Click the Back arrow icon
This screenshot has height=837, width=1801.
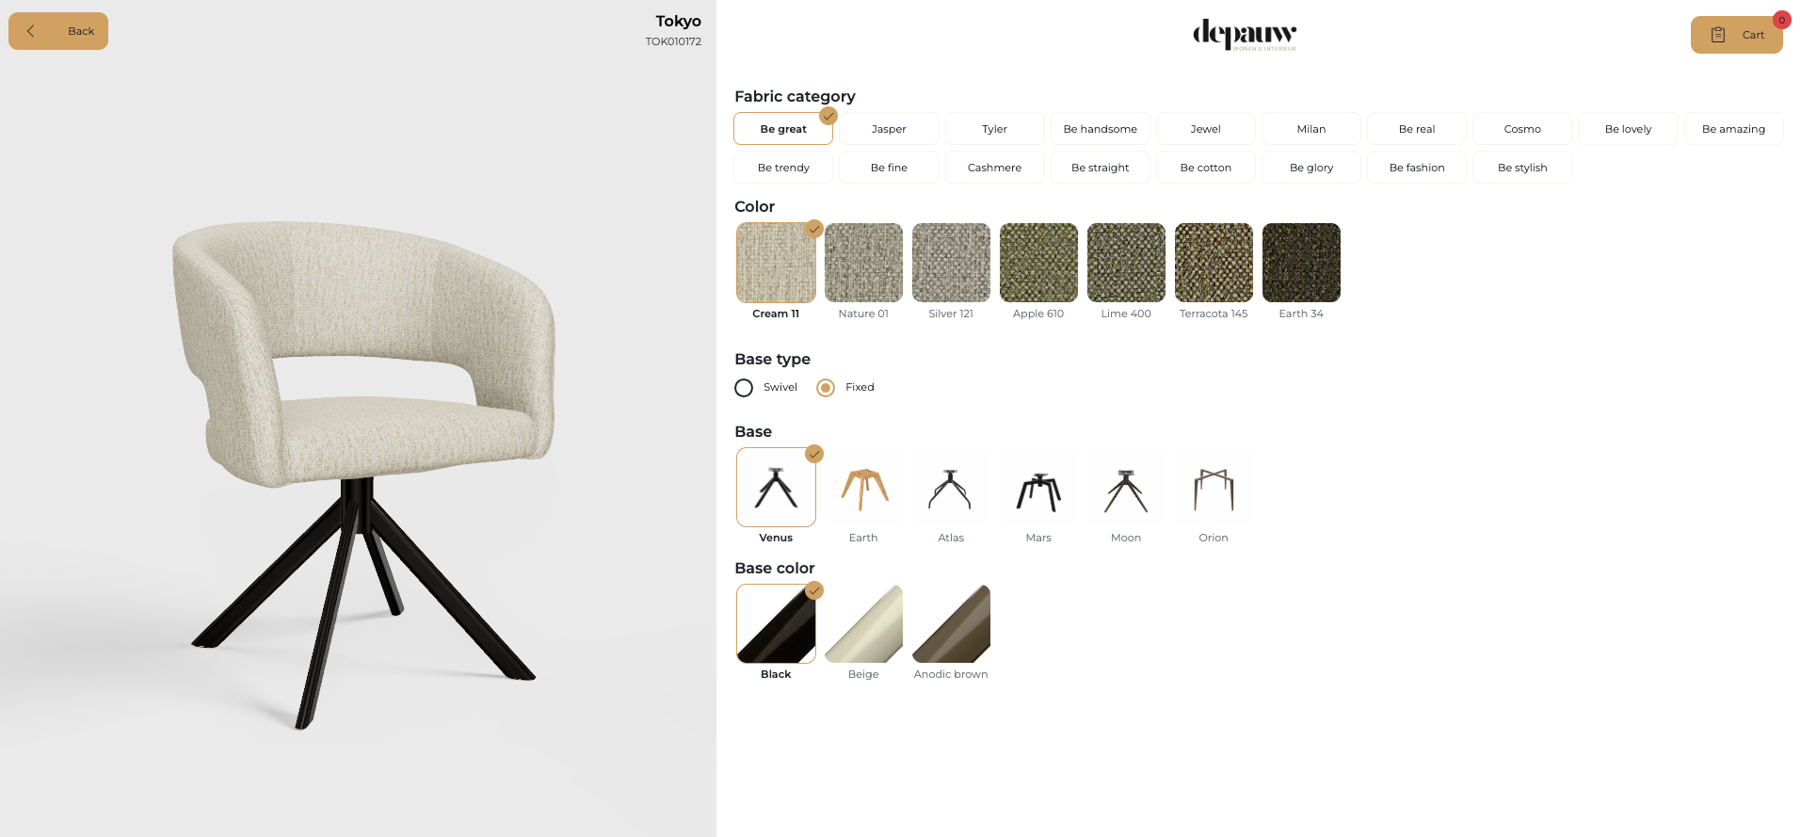tap(31, 31)
